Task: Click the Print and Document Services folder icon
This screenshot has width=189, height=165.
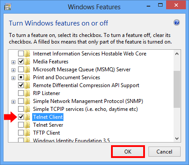Action: pos(27,77)
